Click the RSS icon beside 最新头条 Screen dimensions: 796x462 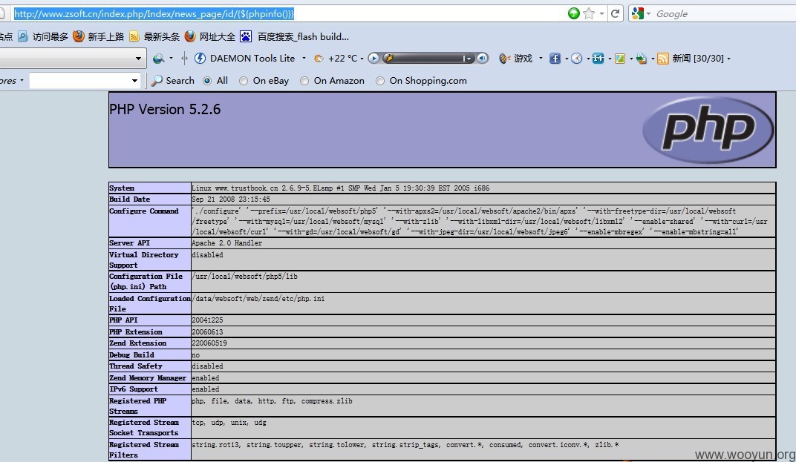134,36
